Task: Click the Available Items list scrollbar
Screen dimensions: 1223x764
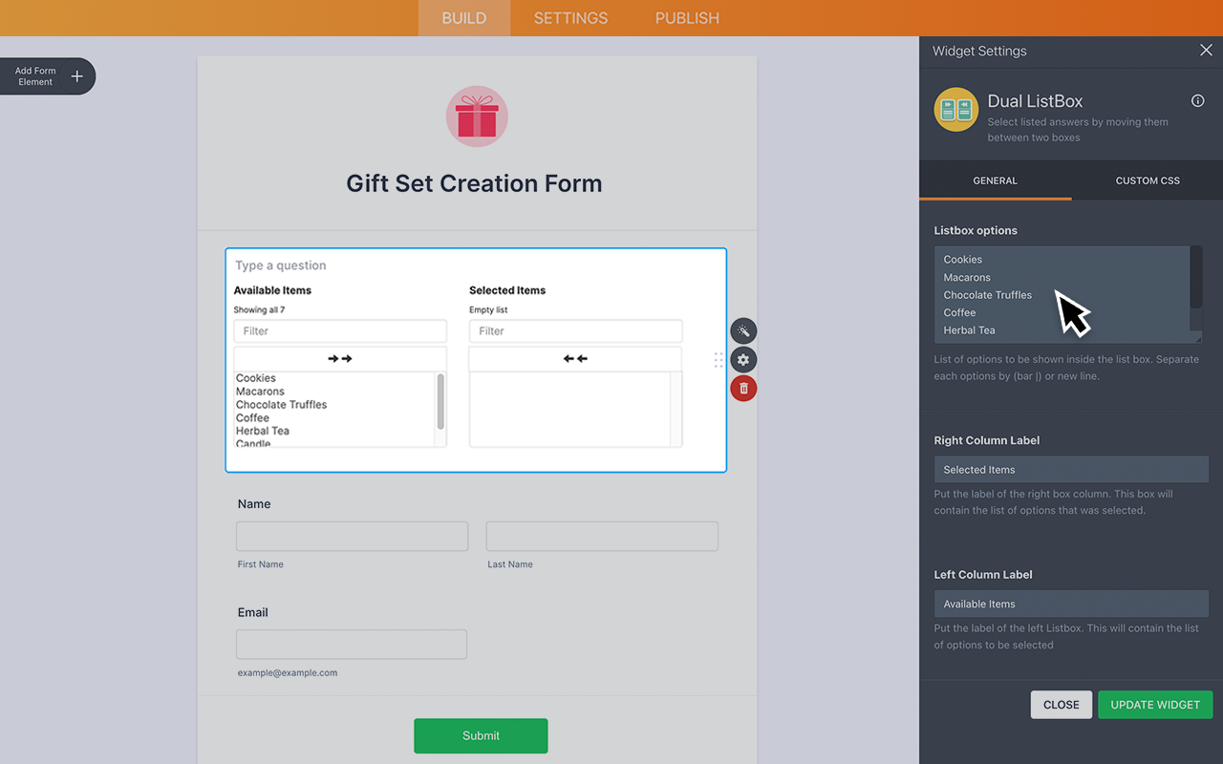Action: [440, 402]
